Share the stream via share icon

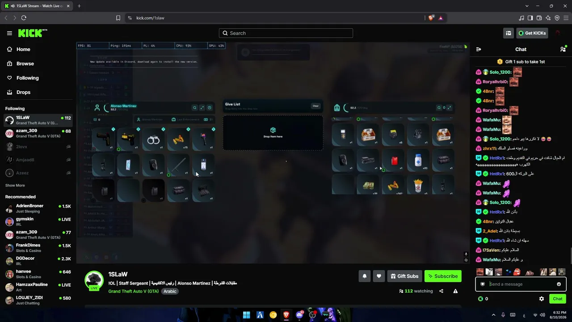[441, 291]
